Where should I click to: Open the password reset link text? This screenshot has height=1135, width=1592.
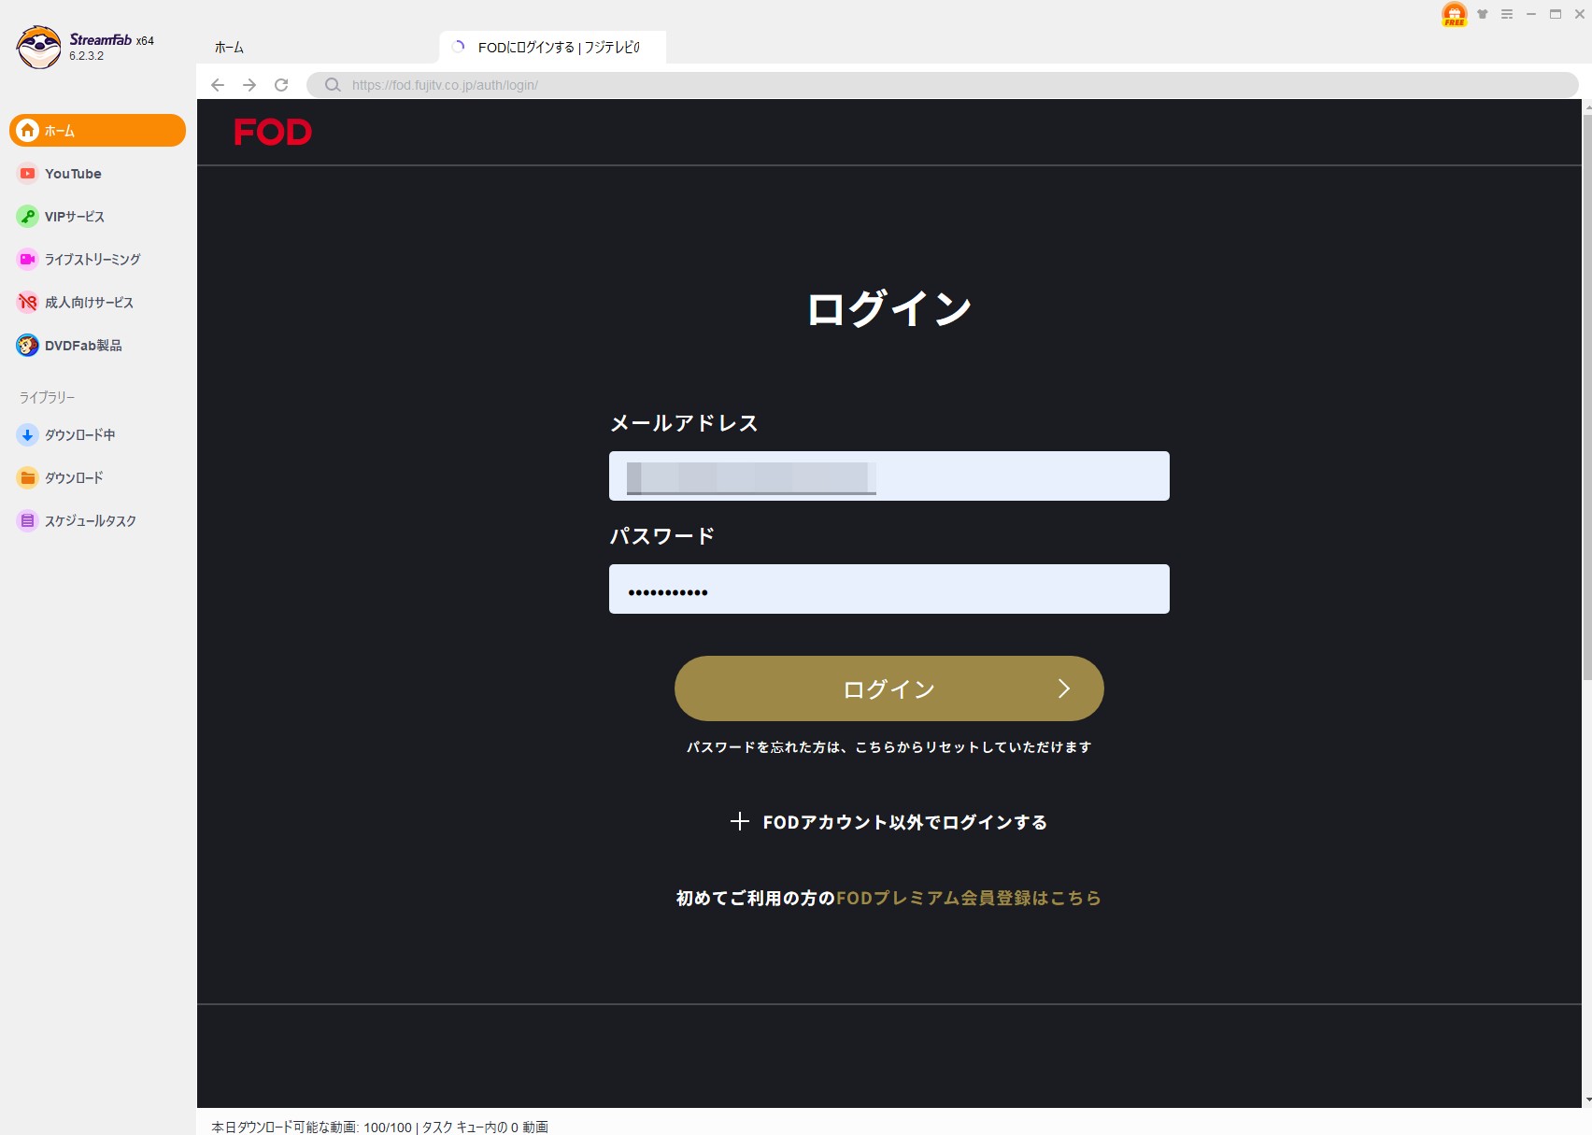click(x=889, y=747)
